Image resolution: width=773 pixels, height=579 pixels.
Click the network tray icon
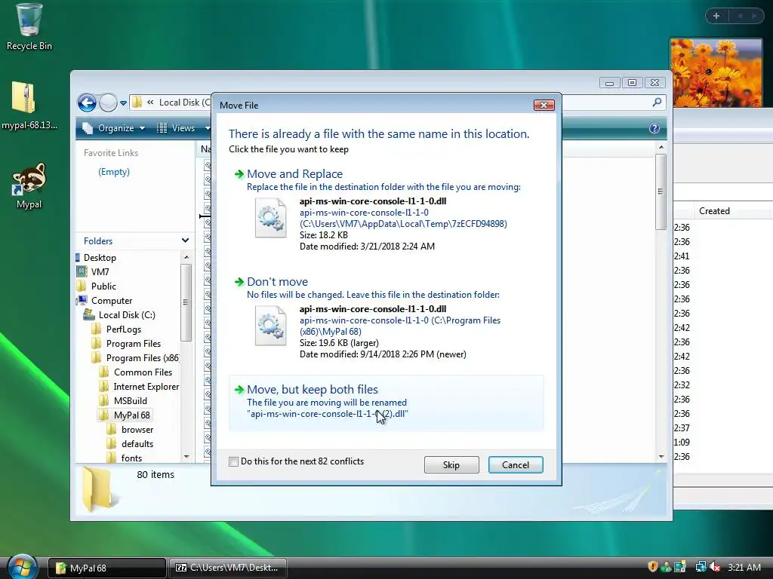[700, 567]
